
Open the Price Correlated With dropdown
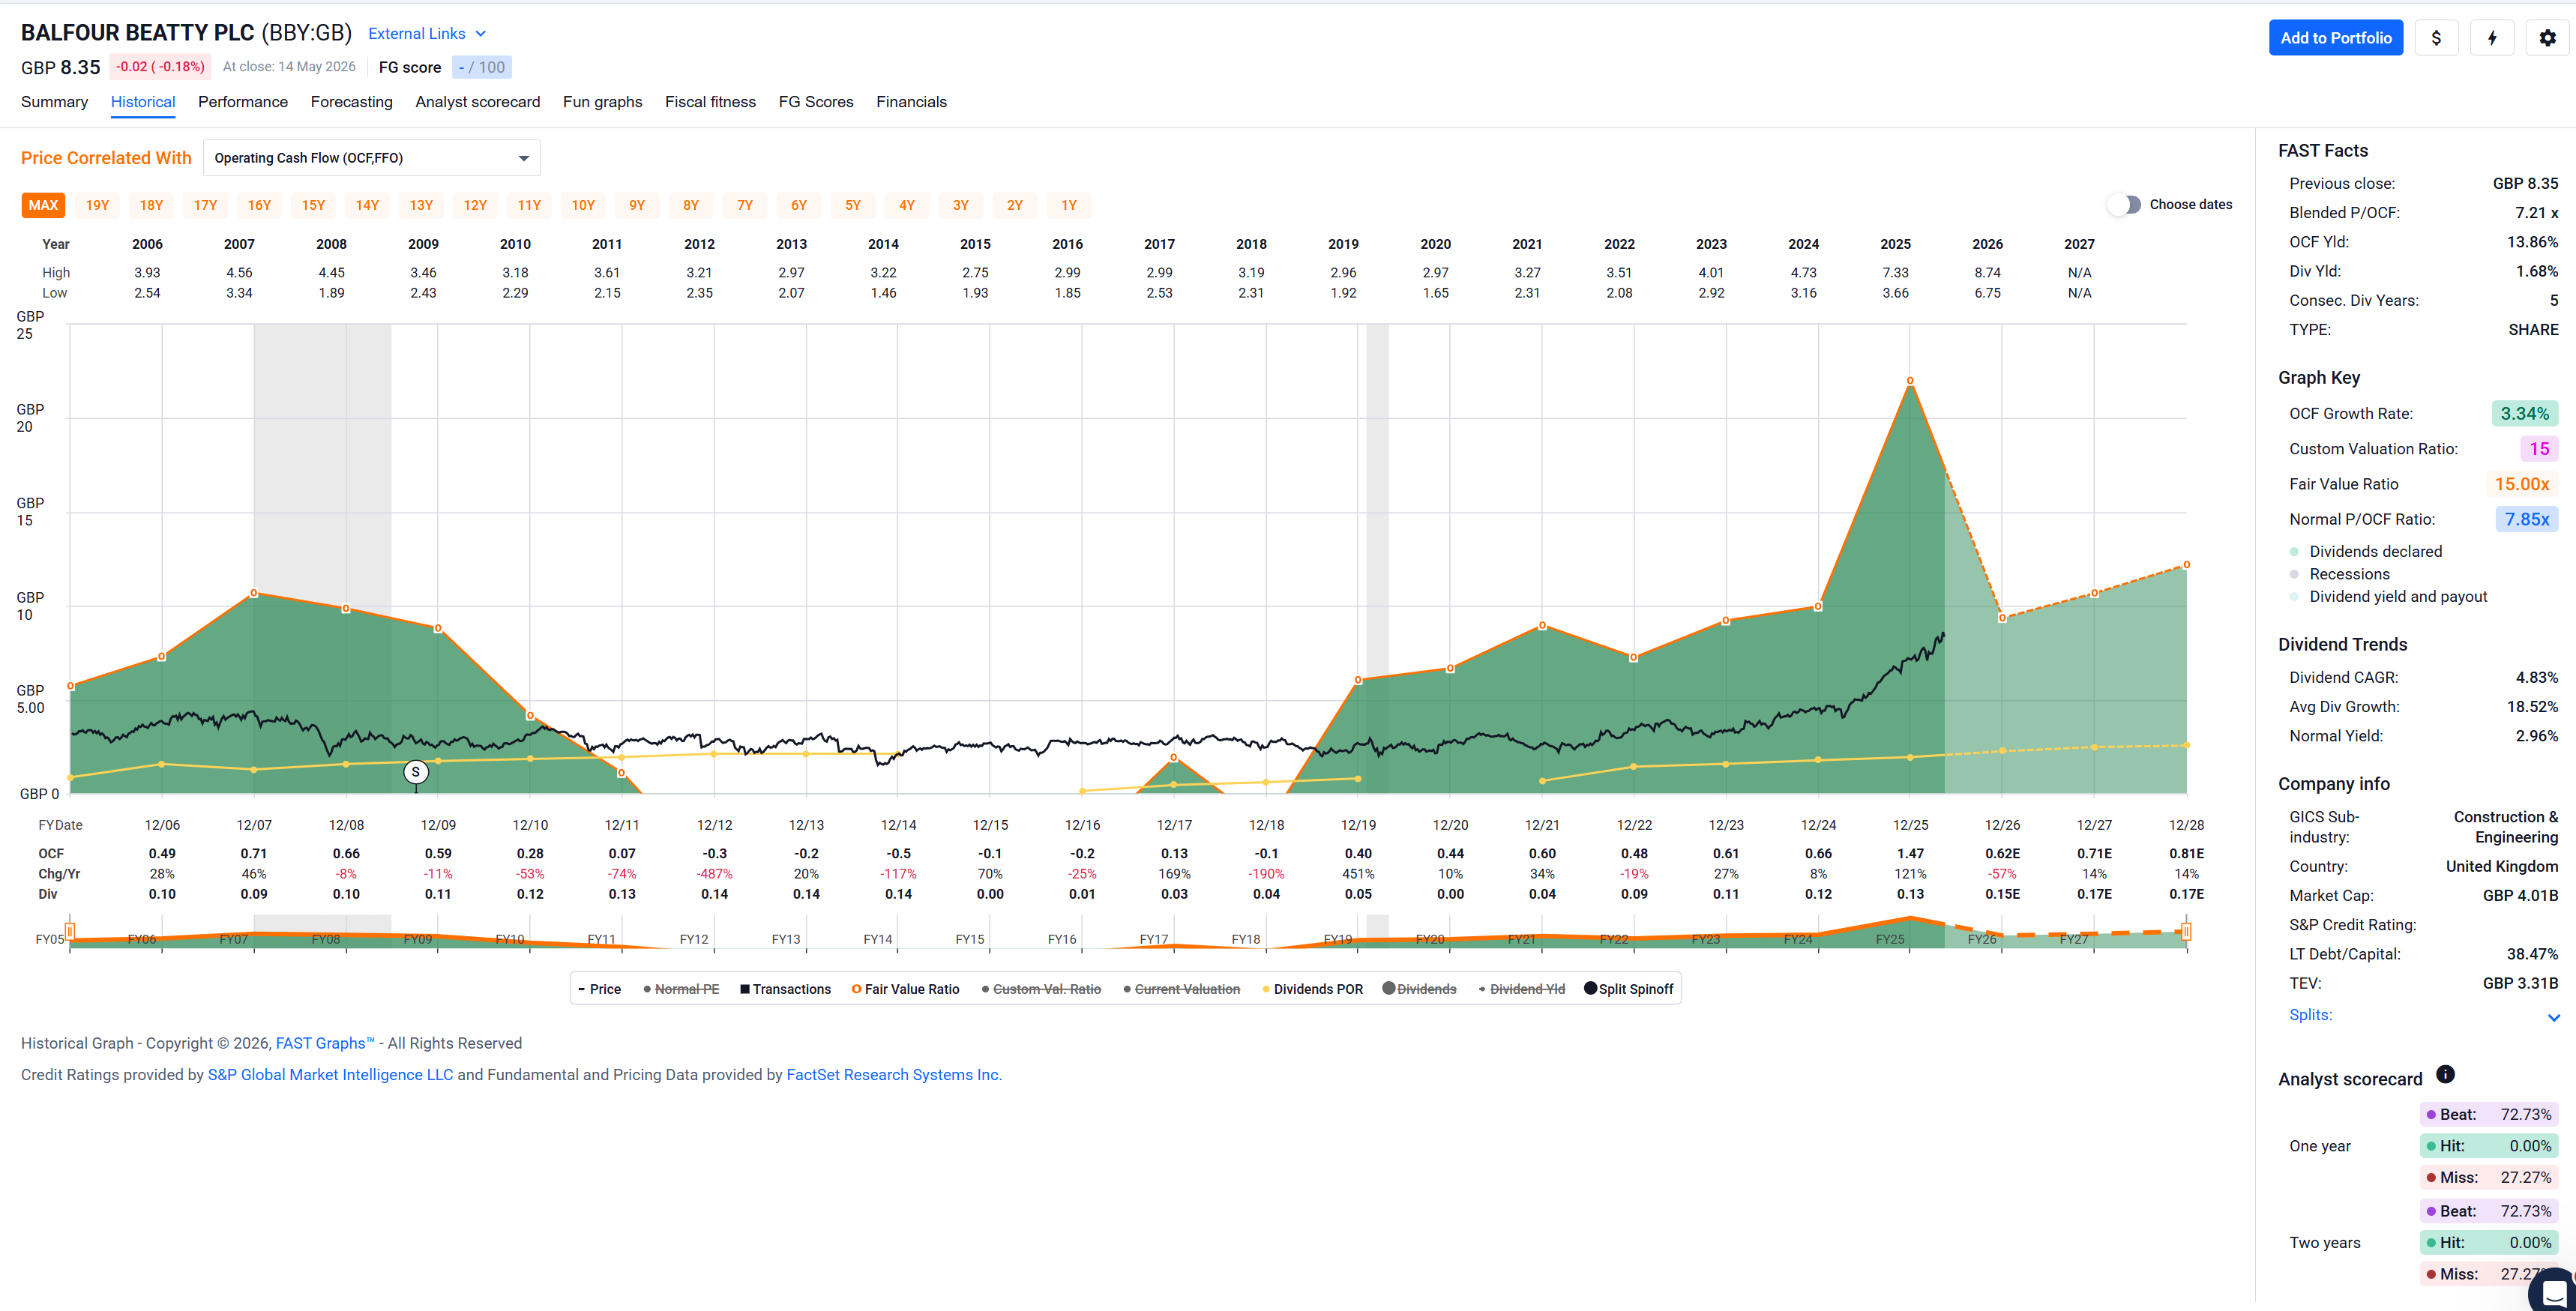click(371, 158)
